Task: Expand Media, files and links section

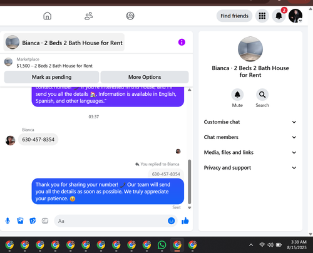Action: coord(250,152)
